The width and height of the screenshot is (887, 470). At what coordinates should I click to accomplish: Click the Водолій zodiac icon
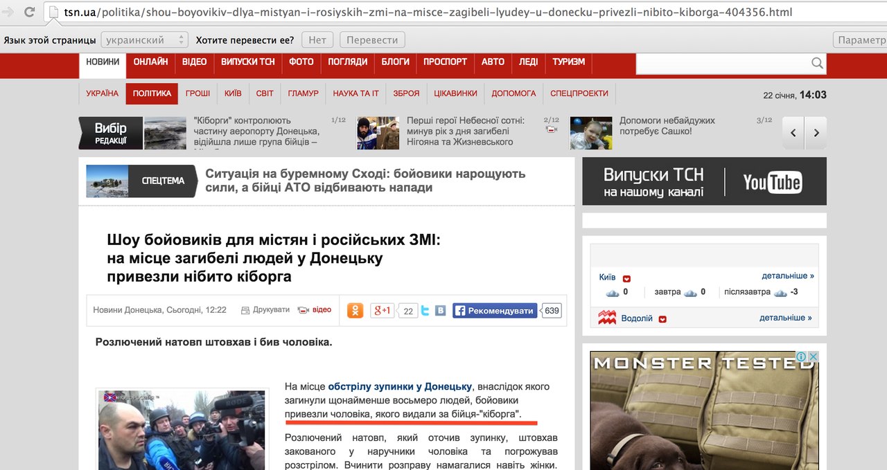607,318
